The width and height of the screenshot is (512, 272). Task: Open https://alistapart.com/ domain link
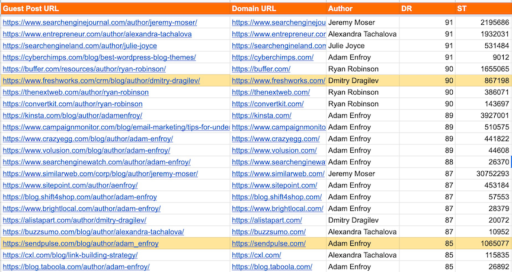[267, 220]
